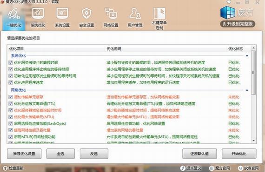
Task: Click 网络优化 group header text
Action: point(18,90)
